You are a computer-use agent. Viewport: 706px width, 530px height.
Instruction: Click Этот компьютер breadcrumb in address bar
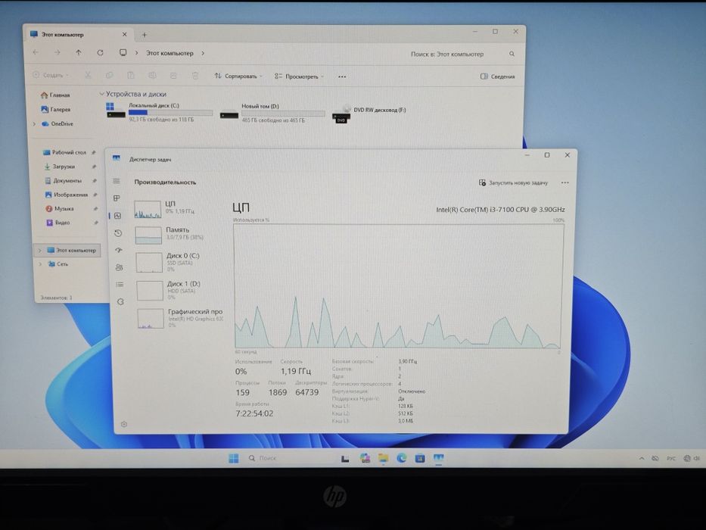(x=170, y=53)
